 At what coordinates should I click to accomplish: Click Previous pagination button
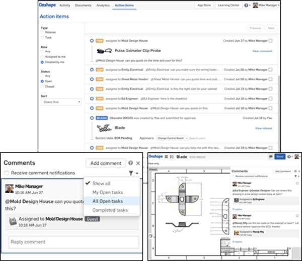(255, 28)
